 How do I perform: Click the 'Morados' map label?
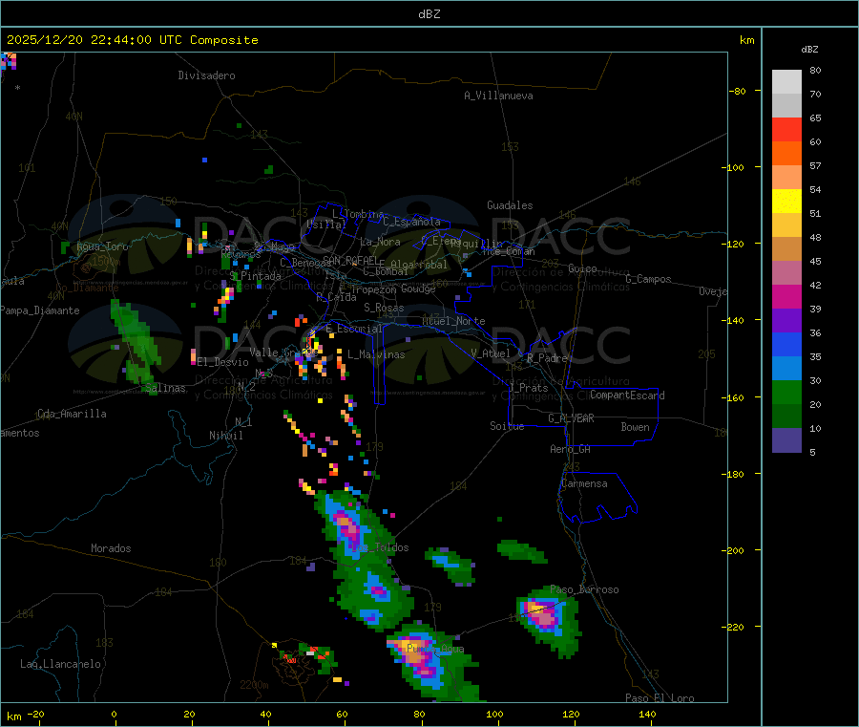(112, 548)
